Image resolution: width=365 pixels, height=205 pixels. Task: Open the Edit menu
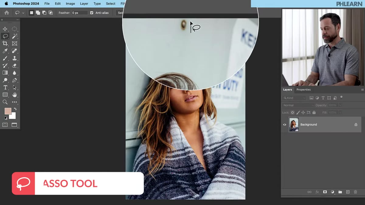tap(58, 4)
